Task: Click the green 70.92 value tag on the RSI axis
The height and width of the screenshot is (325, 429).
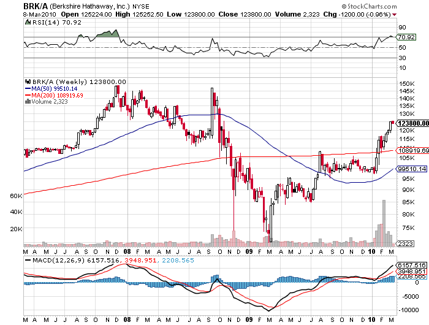Action: tap(406, 37)
